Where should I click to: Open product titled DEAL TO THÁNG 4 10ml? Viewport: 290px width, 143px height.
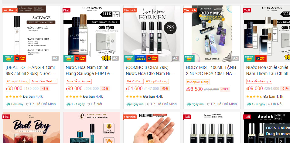[32, 70]
